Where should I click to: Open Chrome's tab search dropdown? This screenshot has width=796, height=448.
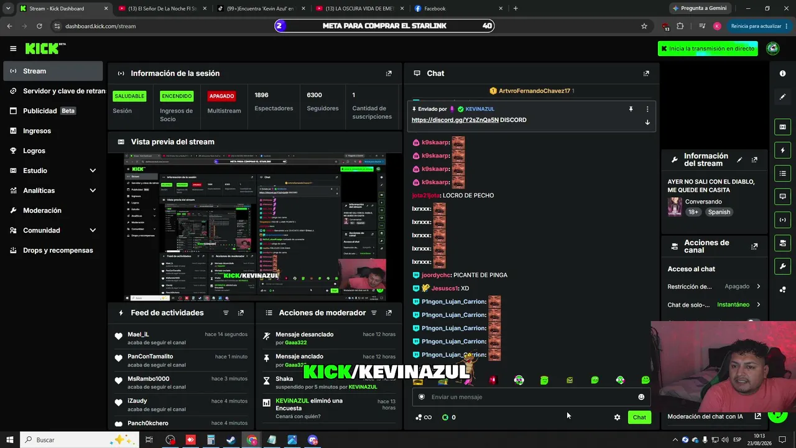click(x=8, y=9)
